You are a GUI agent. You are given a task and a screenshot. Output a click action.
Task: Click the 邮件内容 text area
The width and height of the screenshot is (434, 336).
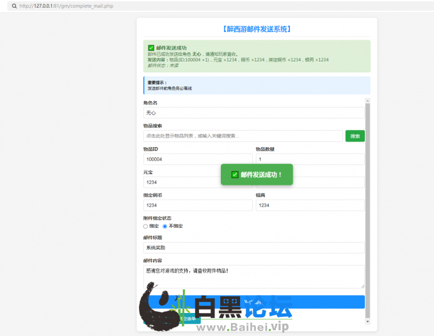coord(253,276)
